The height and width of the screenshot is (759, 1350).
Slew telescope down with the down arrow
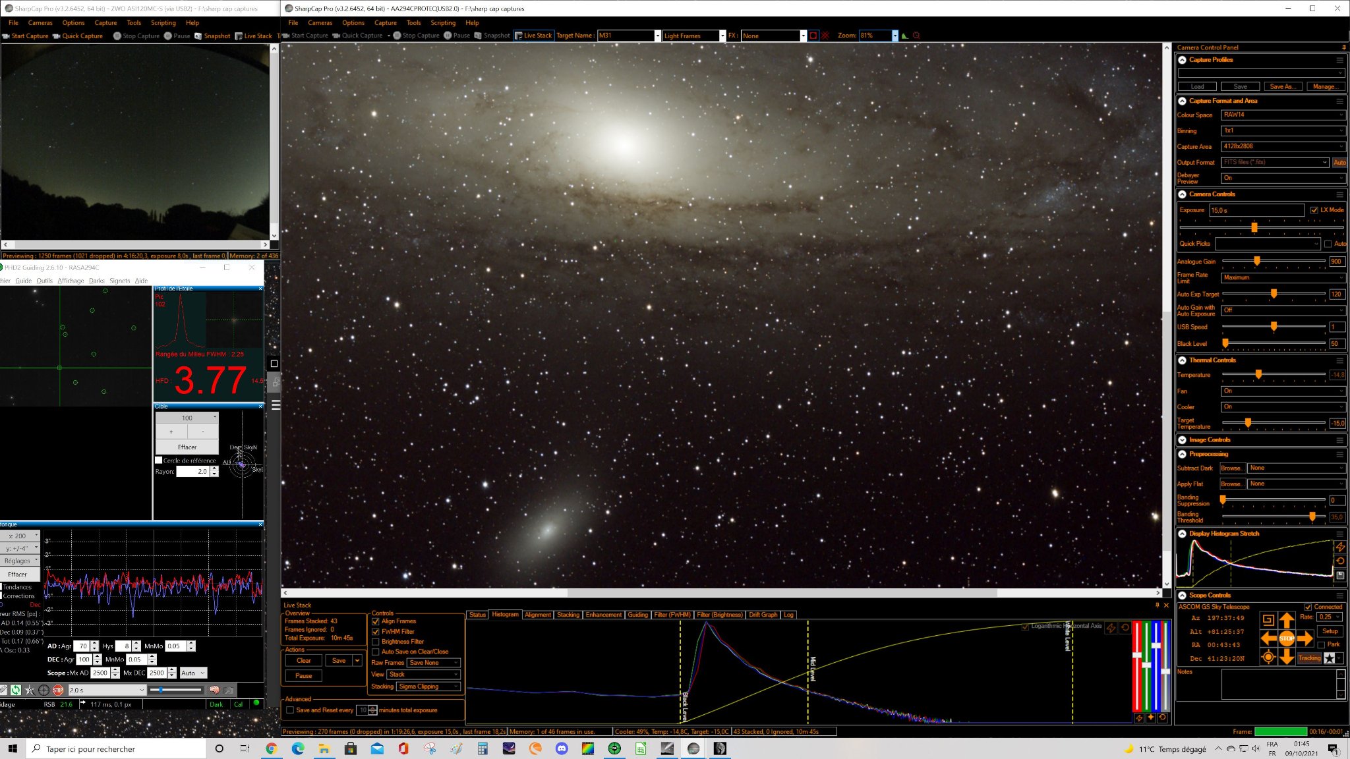1286,657
